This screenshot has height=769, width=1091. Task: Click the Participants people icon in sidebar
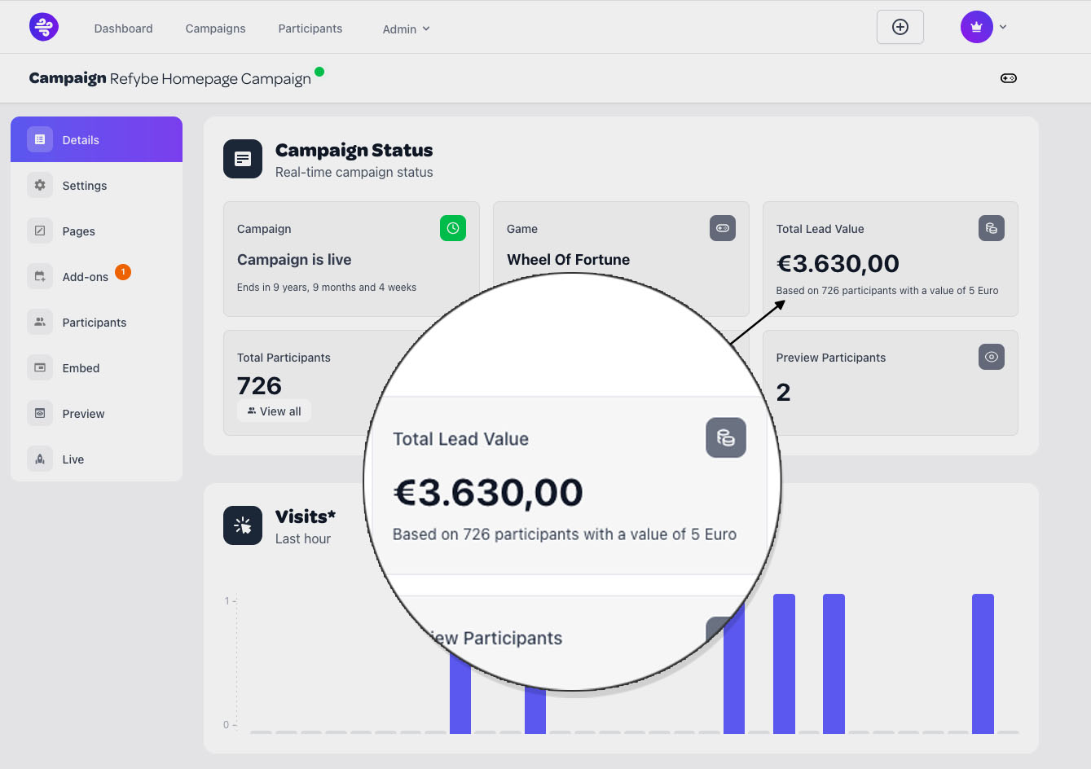[39, 322]
